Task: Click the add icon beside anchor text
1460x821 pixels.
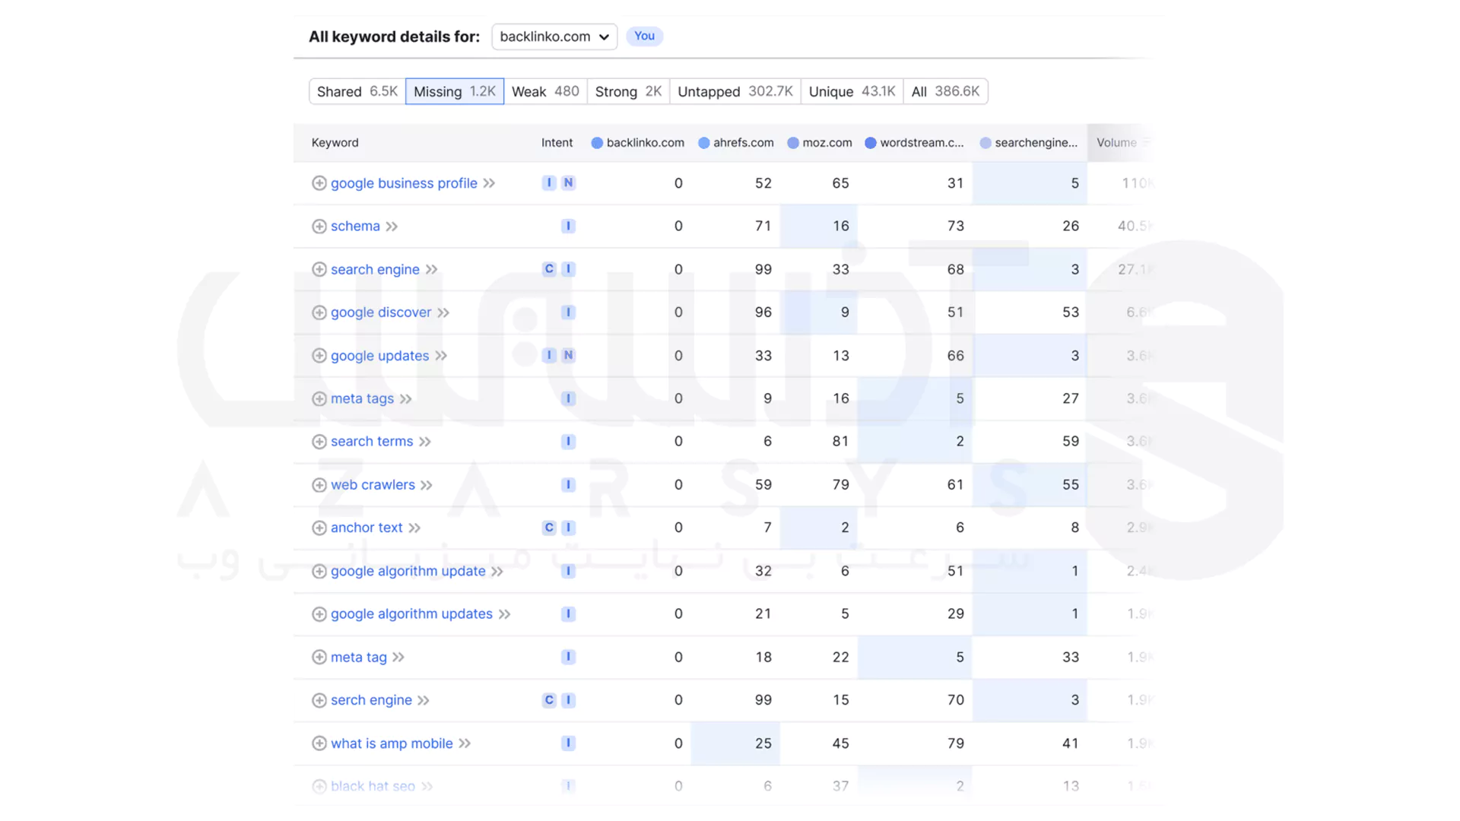Action: (319, 528)
